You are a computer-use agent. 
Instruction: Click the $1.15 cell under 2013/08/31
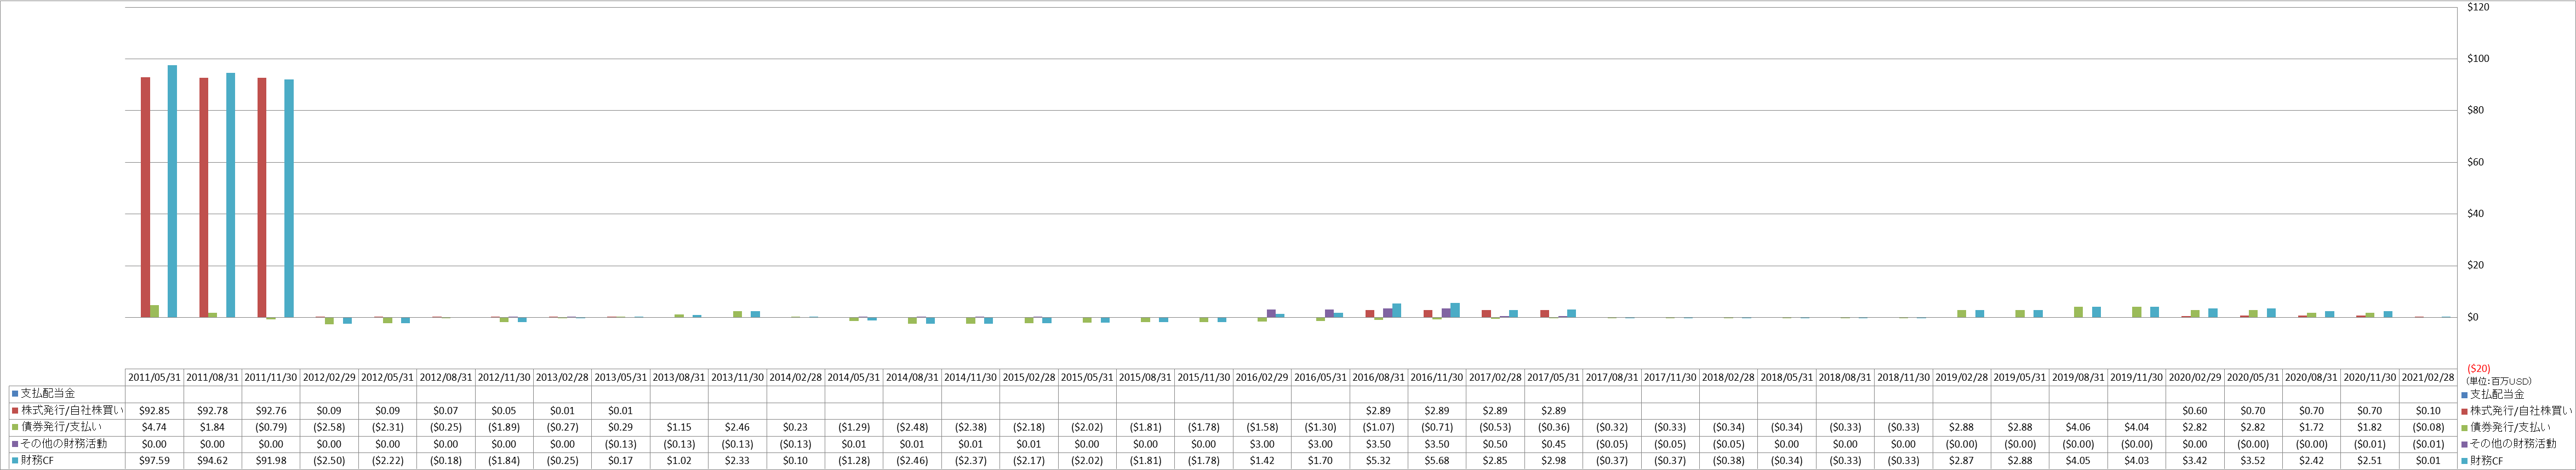tap(679, 427)
